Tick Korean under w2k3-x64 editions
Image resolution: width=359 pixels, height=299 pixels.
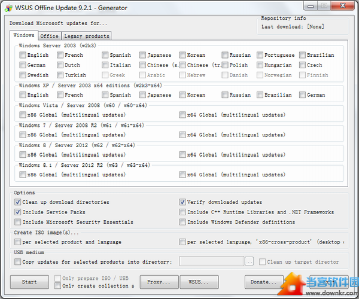point(182,94)
